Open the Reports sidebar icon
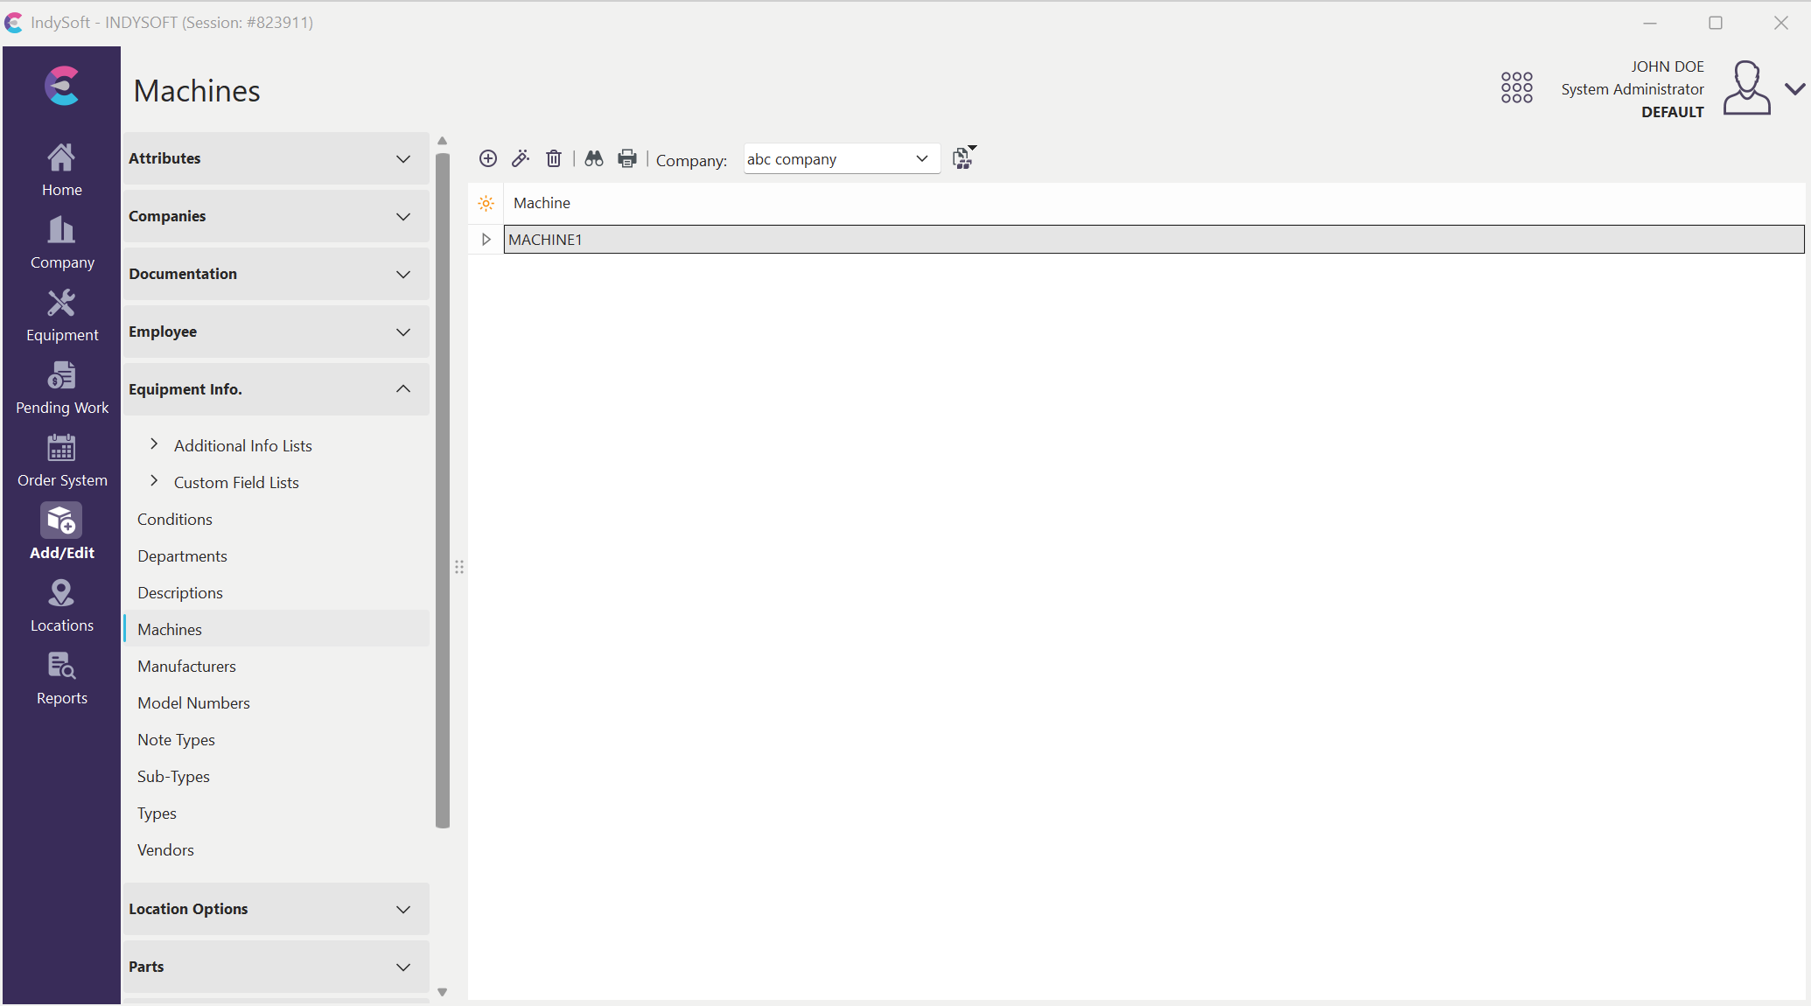The image size is (1811, 1006). coord(61,679)
